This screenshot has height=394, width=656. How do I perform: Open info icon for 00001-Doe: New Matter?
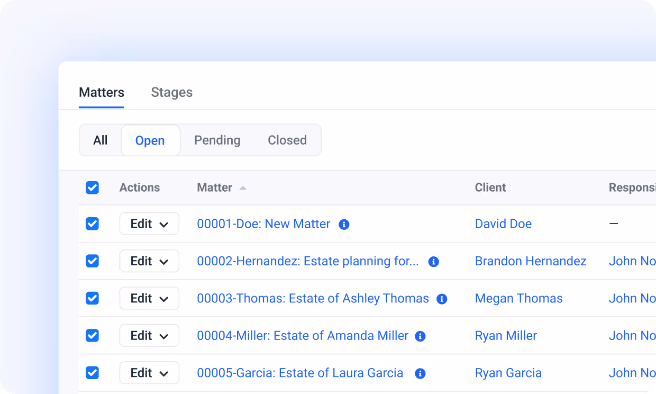344,225
